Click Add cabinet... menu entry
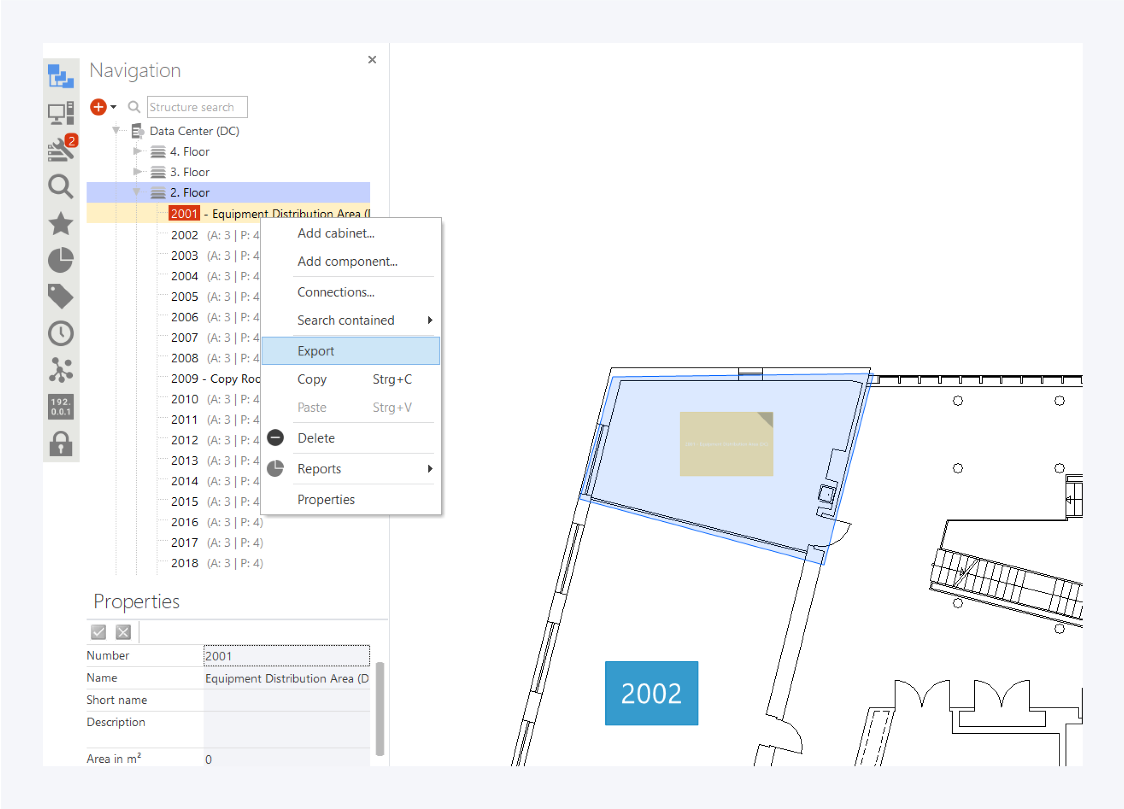 click(x=336, y=233)
